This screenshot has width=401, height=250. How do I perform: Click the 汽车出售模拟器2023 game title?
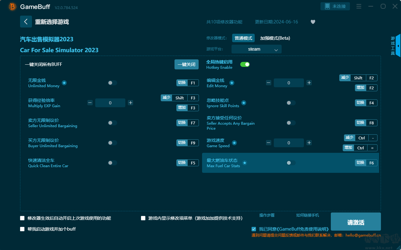pos(47,39)
